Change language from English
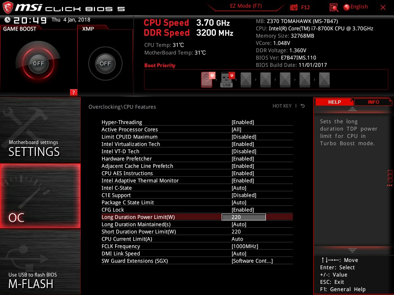The width and height of the screenshot is (394, 295). [x=359, y=7]
